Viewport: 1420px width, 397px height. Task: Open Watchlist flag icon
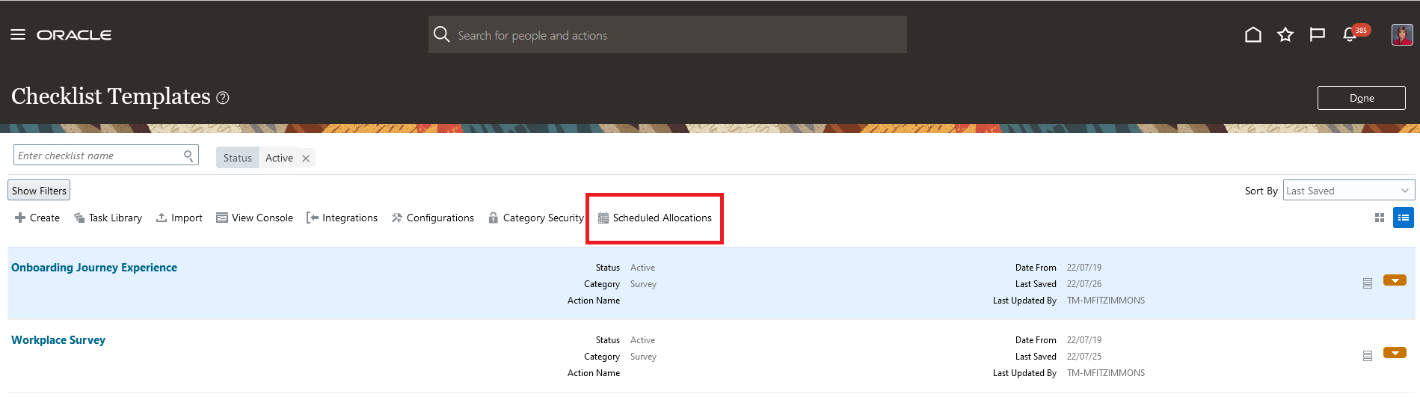(1318, 35)
